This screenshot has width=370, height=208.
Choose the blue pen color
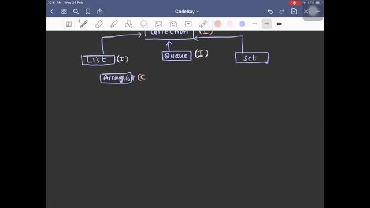(x=242, y=24)
